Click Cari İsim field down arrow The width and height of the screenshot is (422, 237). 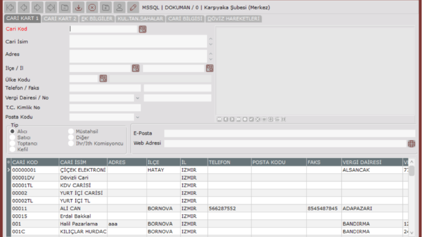(x=211, y=44)
